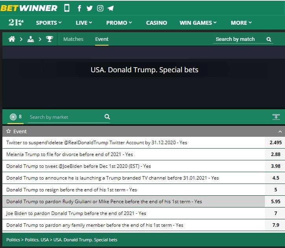285x248 pixels.
Task: Open the Twitter icon in header
Action: tap(89, 8)
